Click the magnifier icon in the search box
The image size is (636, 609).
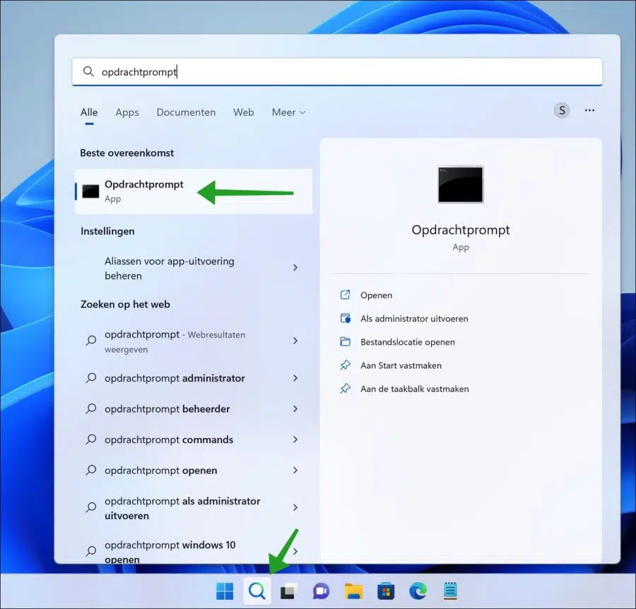88,72
